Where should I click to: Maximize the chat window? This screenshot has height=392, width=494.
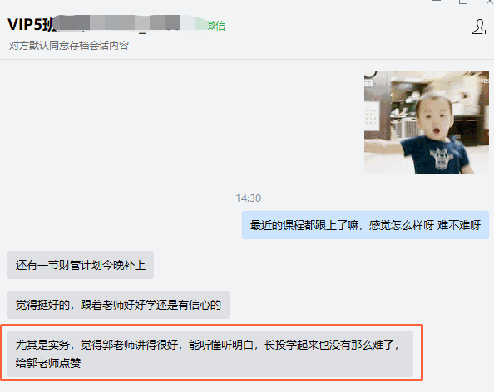(x=462, y=2)
